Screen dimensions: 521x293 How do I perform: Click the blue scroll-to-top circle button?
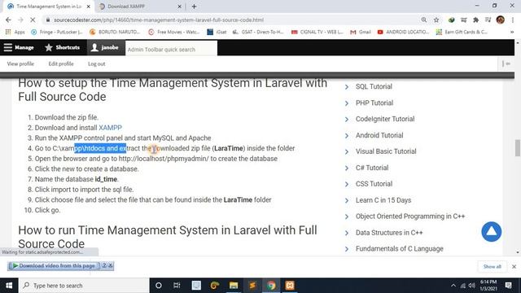[x=492, y=231]
